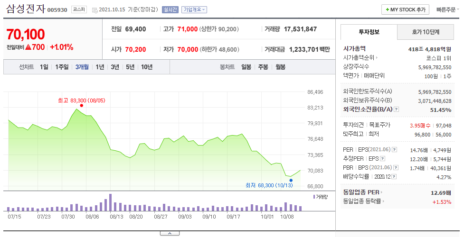Click the 거래량 value 17,531,847
The height and width of the screenshot is (237, 464).
[300, 29]
